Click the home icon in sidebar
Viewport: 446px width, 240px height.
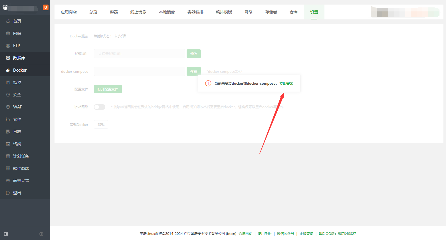pos(8,21)
